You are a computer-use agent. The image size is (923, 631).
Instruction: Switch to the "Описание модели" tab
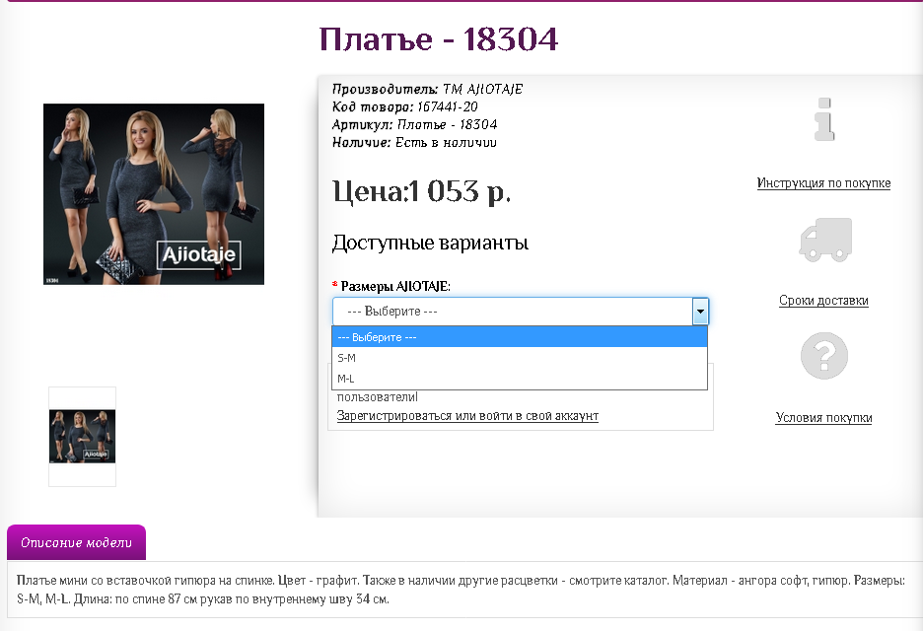[x=75, y=542]
